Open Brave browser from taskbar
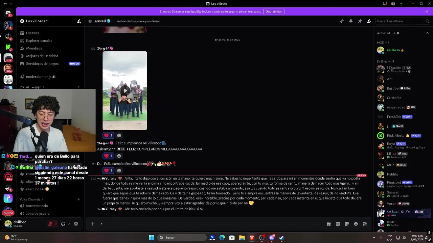This screenshot has height=243, width=433. point(252,238)
